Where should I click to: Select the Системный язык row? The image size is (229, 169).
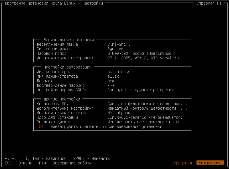(115, 49)
